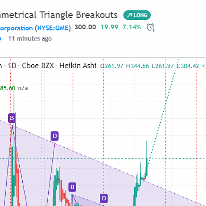Click the high value H344.66
Screen dimensions: 206x206
tap(138, 66)
